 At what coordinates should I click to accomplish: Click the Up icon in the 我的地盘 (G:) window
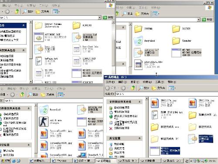[133, 88]
